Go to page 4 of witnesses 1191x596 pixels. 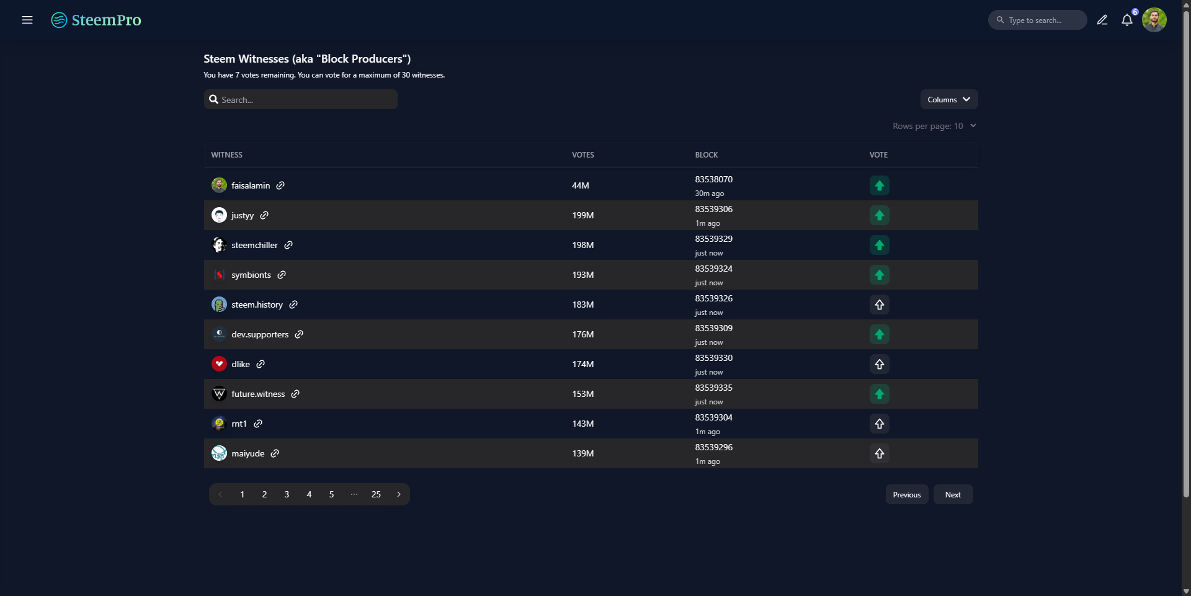[309, 494]
